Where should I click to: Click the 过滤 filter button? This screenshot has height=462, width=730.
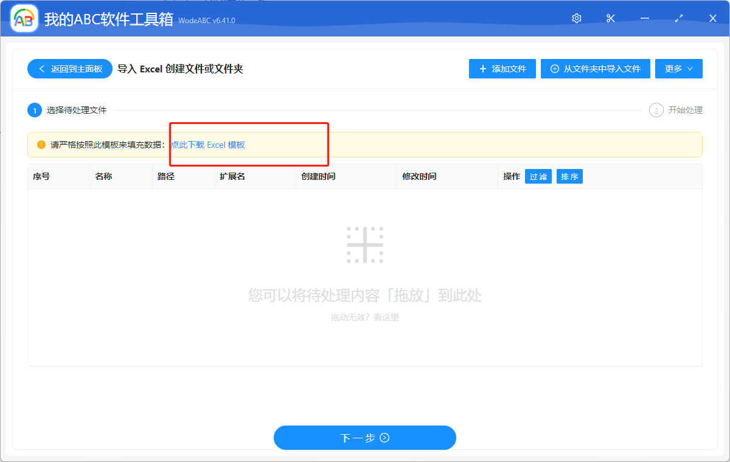coord(538,176)
